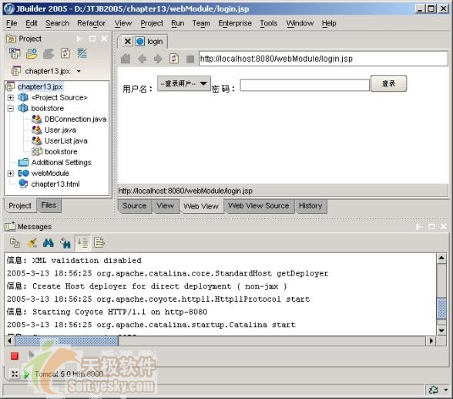Expand the webModule tree node
This screenshot has width=453, height=399.
click(x=11, y=174)
